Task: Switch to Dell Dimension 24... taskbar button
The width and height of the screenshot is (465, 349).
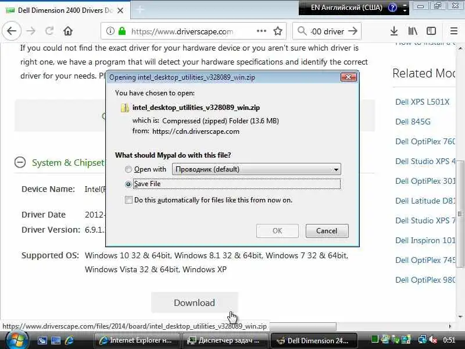Action: (x=314, y=340)
